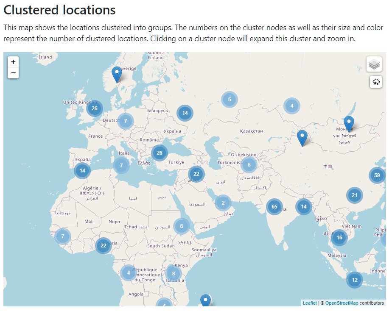This screenshot has width=392, height=311.
Task: Click the pin in western China
Action: [x=302, y=137]
